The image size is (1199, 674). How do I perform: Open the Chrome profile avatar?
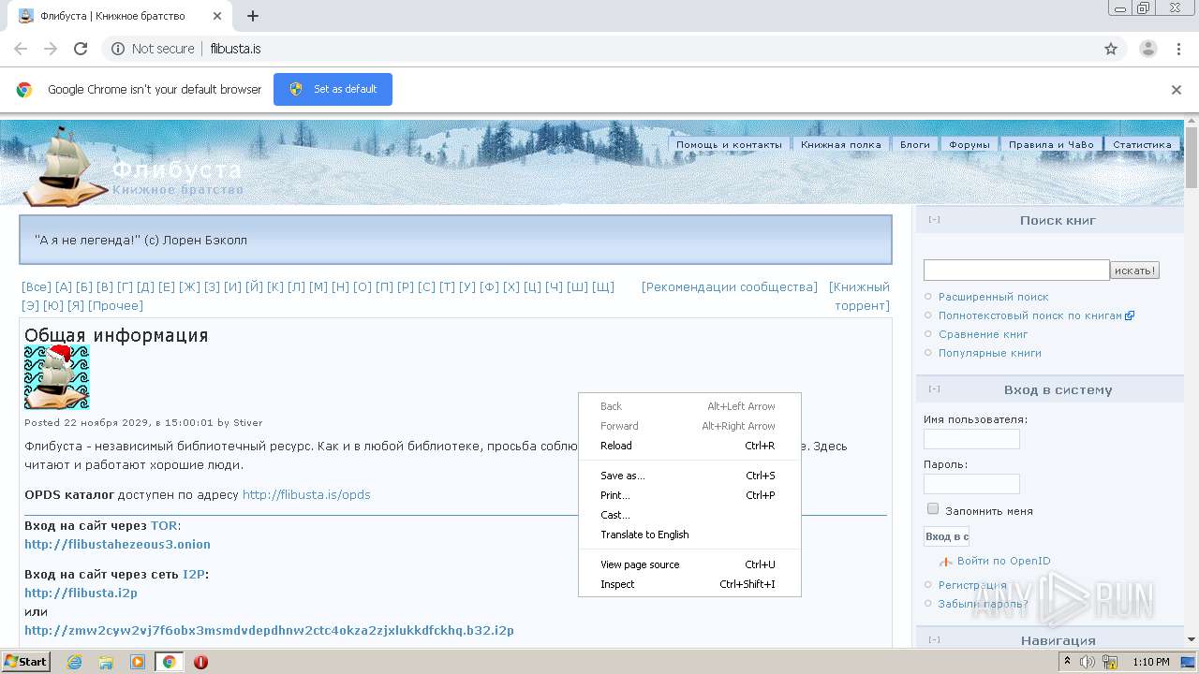(1148, 49)
